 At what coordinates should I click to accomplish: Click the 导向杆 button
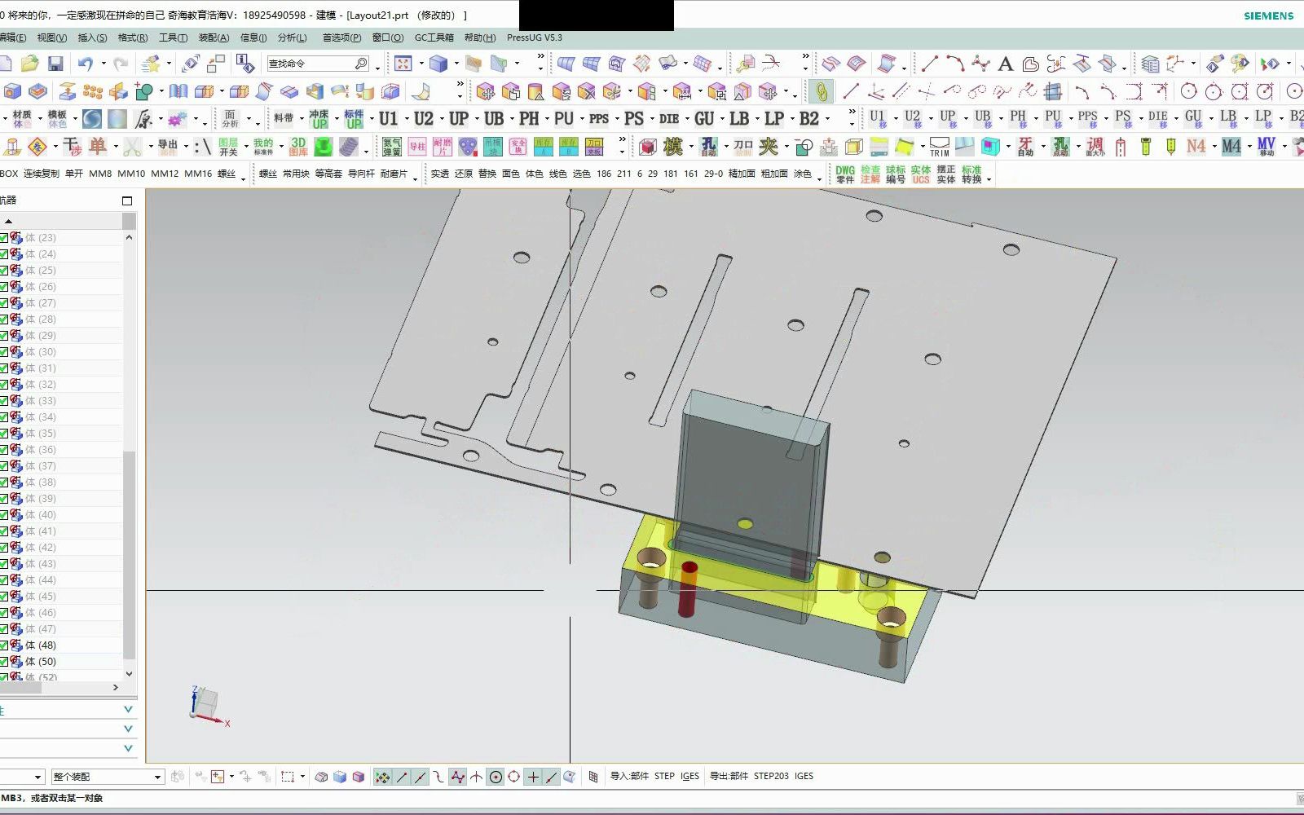pos(361,174)
